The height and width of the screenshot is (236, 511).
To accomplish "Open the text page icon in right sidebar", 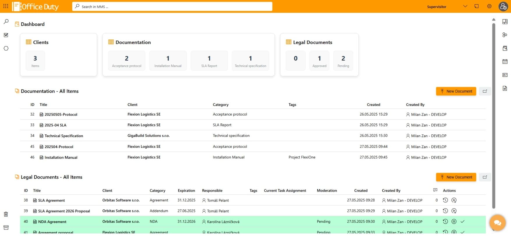I will (x=505, y=88).
